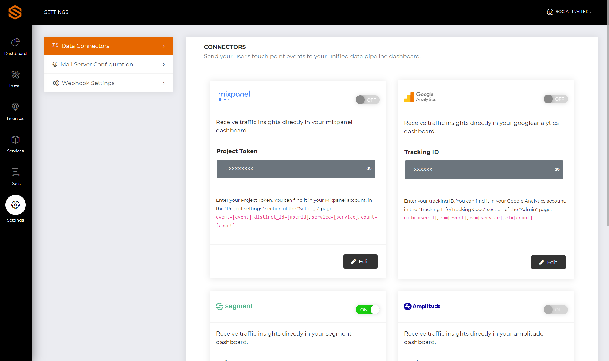This screenshot has width=609, height=361.
Task: Expand the Webhook Settings section
Action: click(x=108, y=83)
